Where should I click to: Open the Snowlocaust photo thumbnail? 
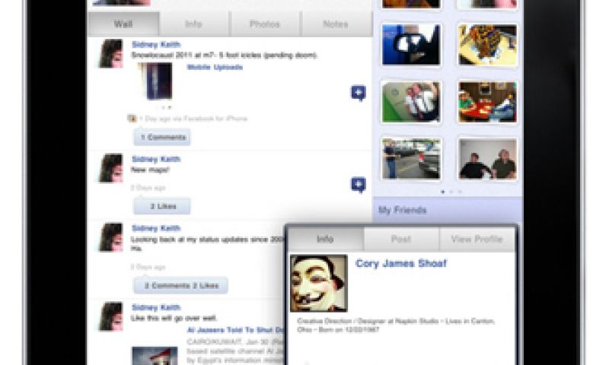[x=155, y=82]
